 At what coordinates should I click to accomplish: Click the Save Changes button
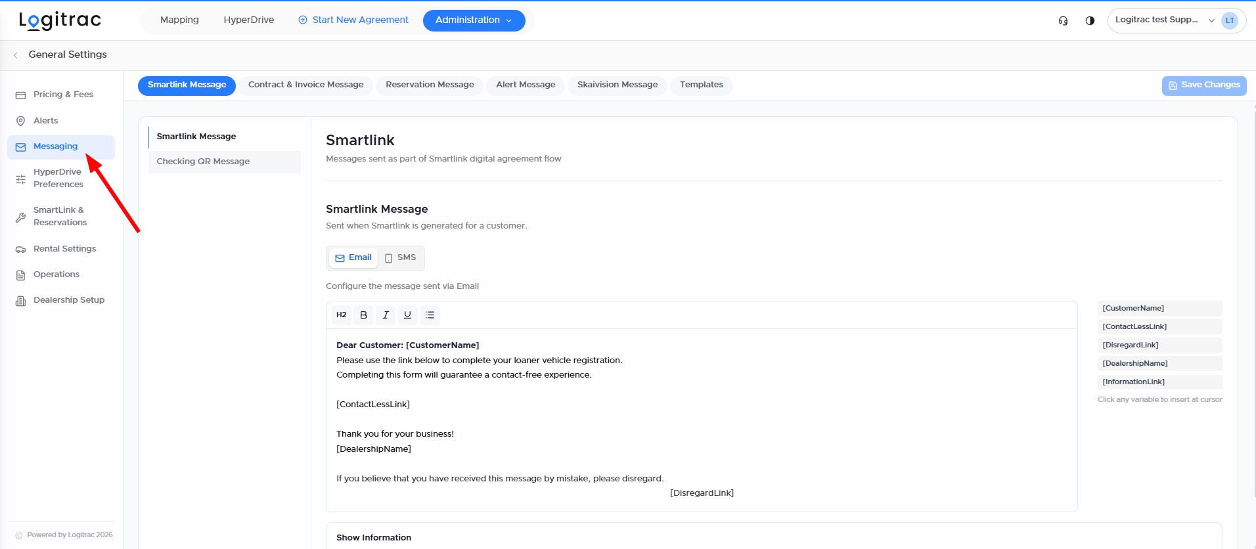tap(1204, 85)
